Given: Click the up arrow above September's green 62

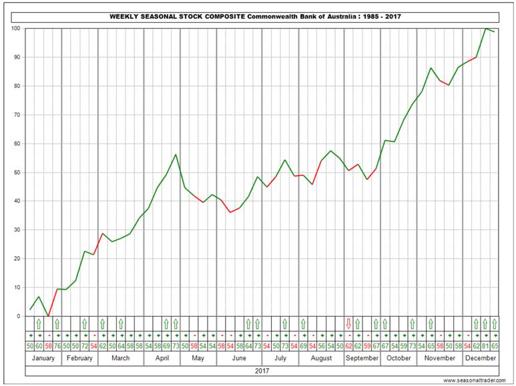Looking at the screenshot, I should [x=358, y=324].
